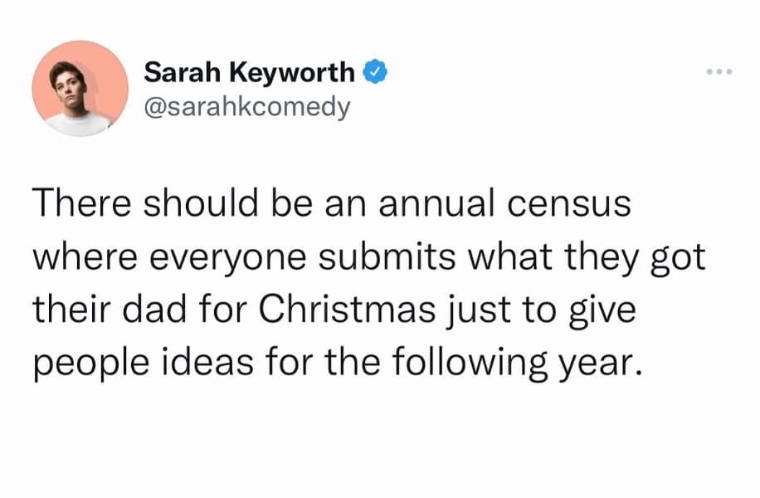Open Sarah Keyworth's profile picture
This screenshot has height=498, width=760.
tap(80, 90)
